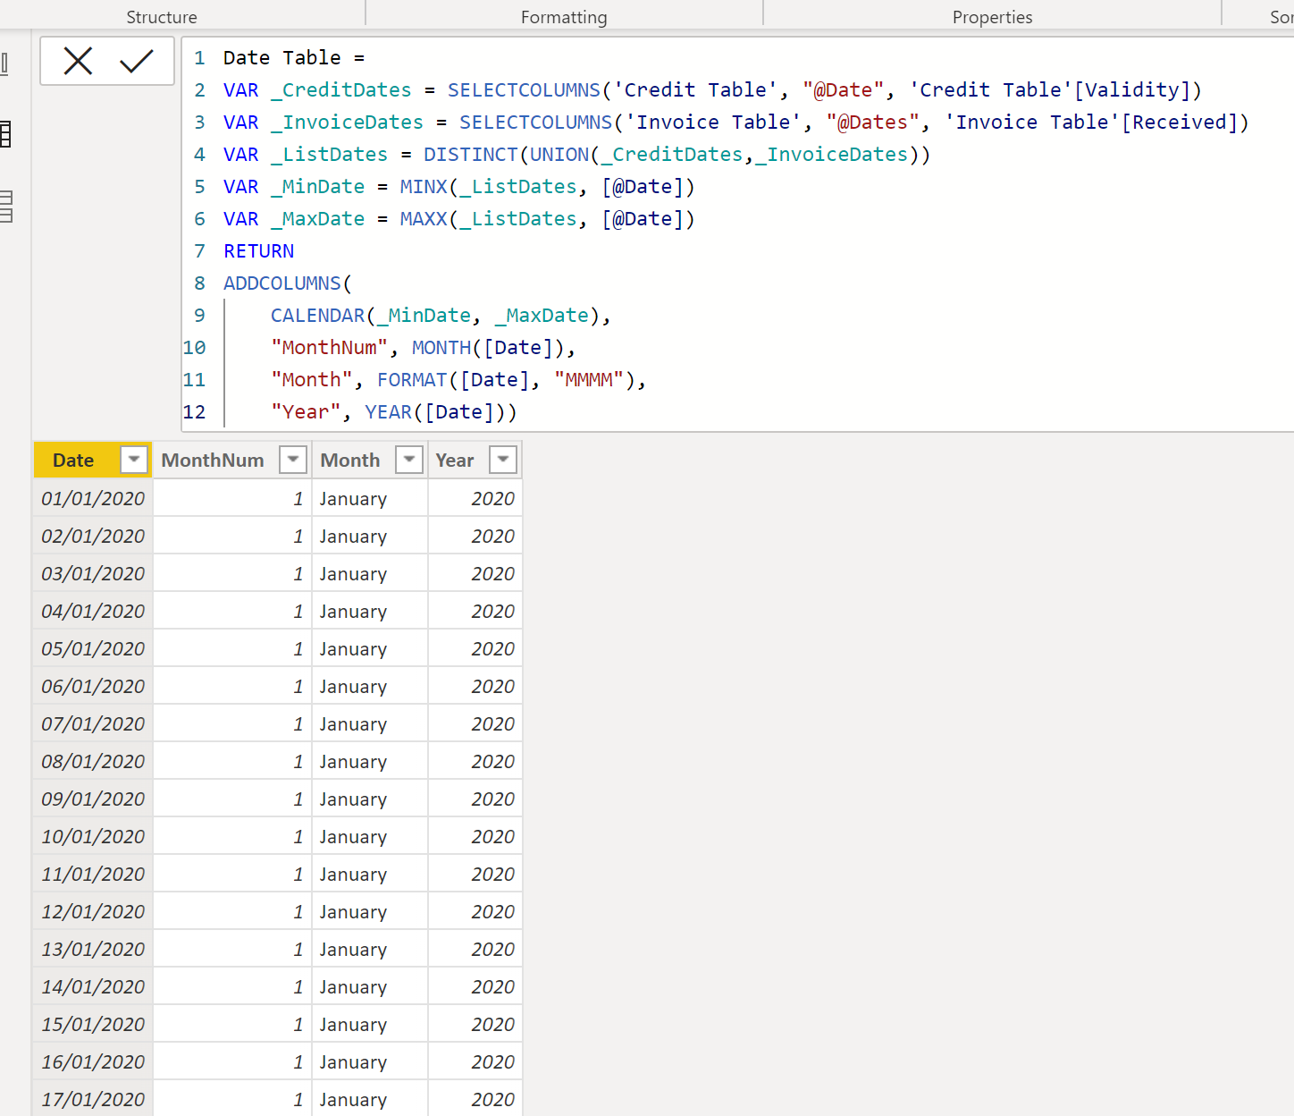Viewport: 1294px width, 1116px height.
Task: Select the MonthNum column header
Action: click(213, 460)
